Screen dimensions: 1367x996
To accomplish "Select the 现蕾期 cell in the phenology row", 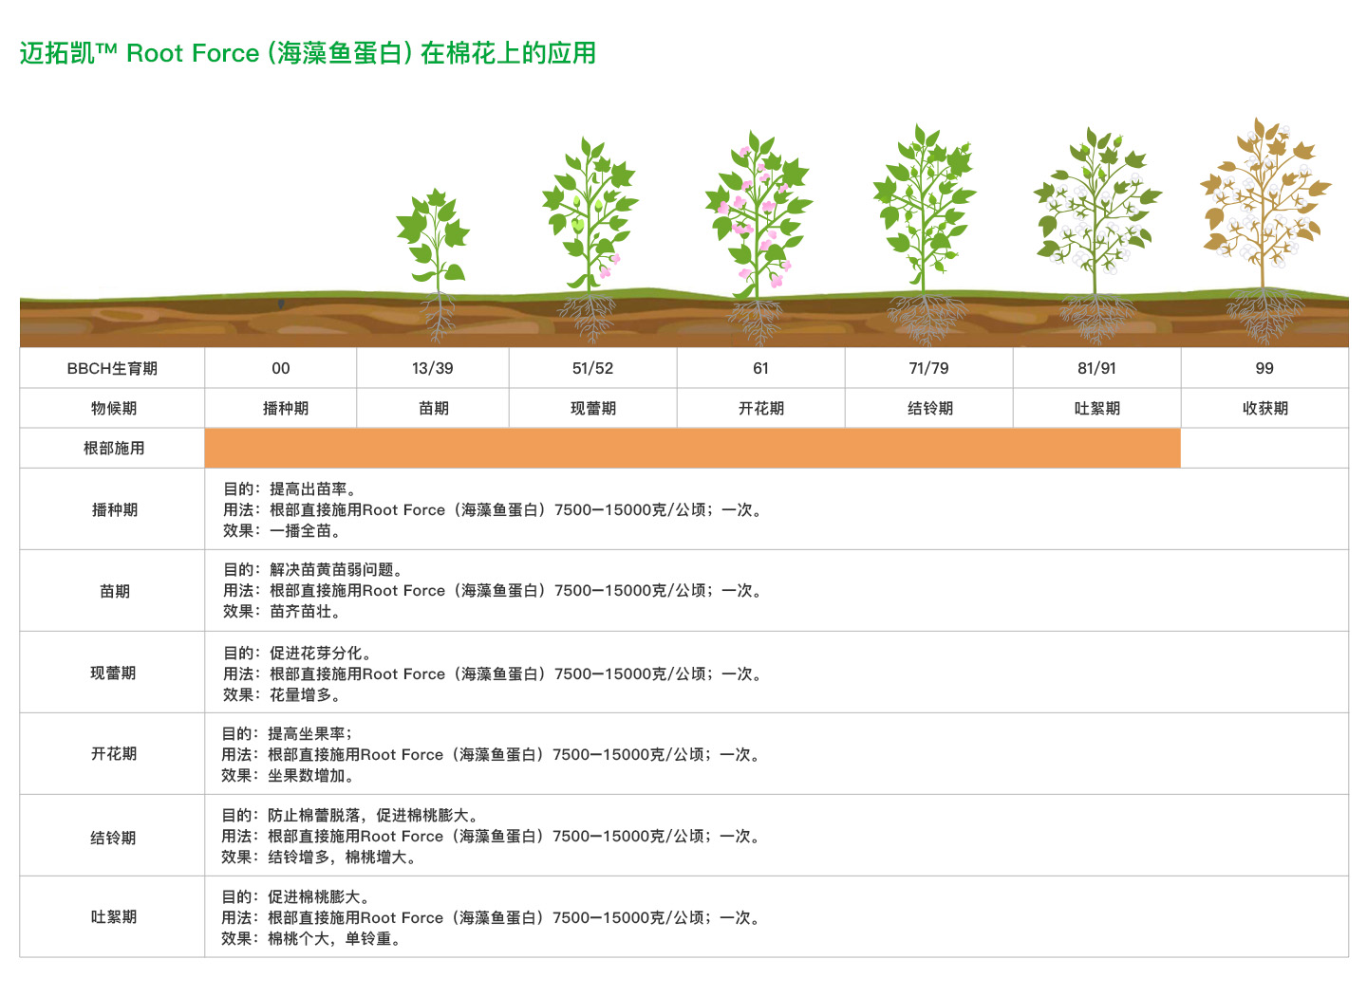I will point(593,408).
